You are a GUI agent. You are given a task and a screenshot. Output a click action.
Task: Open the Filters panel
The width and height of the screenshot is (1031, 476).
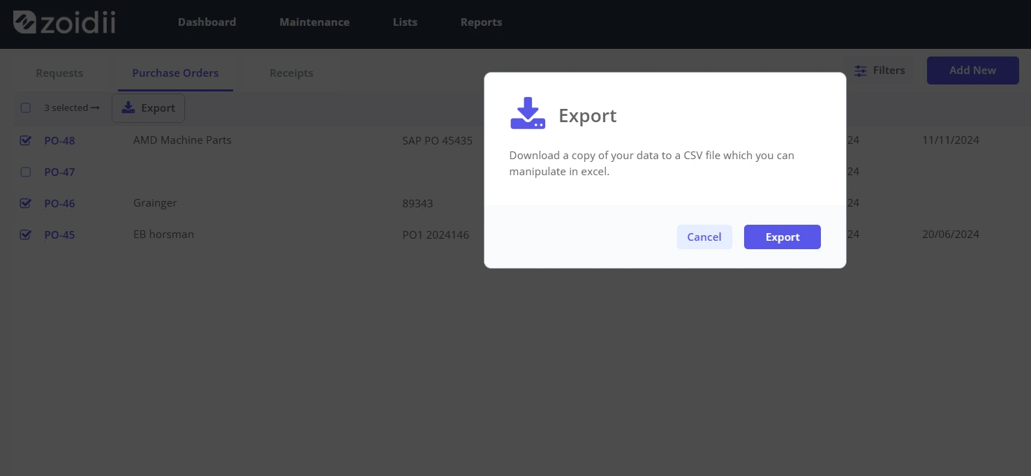coord(880,70)
